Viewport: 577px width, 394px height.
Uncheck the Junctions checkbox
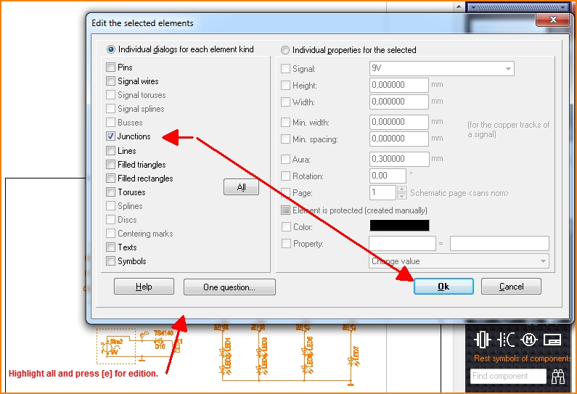click(111, 136)
